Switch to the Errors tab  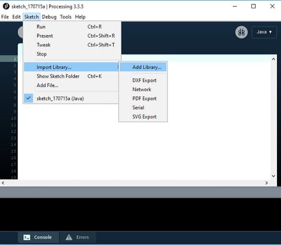[78, 237]
